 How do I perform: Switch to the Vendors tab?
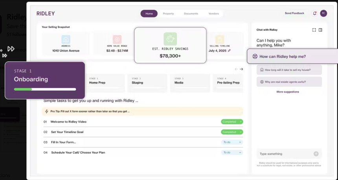point(214,14)
